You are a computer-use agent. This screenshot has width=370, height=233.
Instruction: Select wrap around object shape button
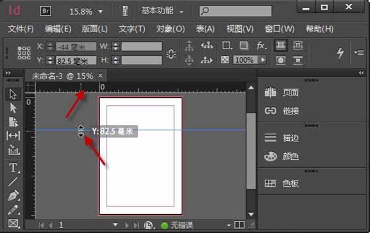(x=281, y=60)
